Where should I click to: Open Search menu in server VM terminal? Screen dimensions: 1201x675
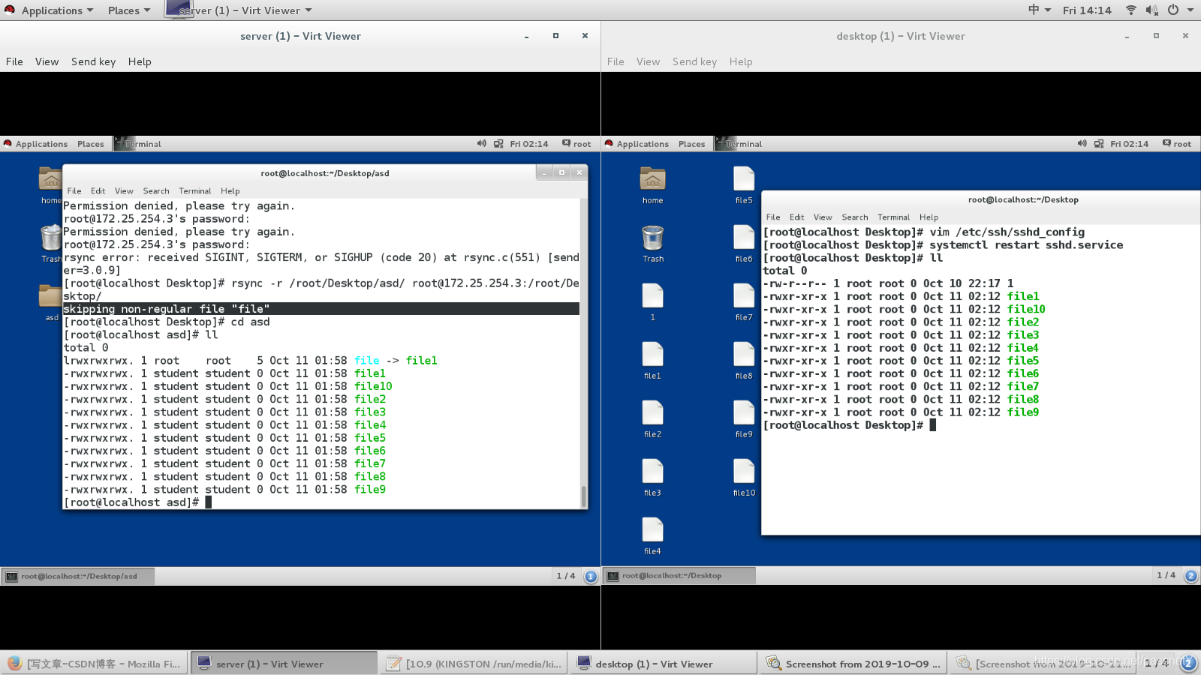[x=156, y=191]
